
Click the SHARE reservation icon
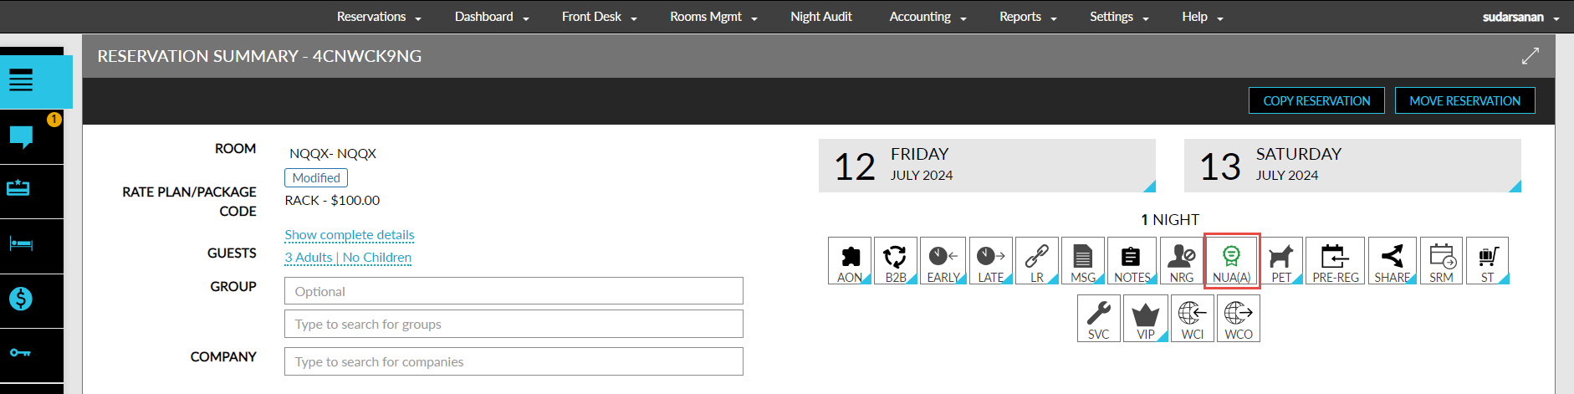click(1392, 261)
